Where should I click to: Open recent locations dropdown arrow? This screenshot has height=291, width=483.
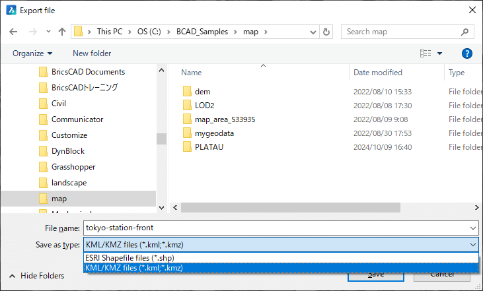[x=48, y=32]
